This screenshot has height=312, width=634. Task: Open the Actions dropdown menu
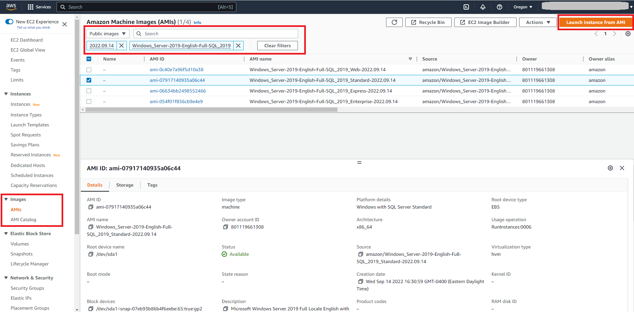pos(538,22)
